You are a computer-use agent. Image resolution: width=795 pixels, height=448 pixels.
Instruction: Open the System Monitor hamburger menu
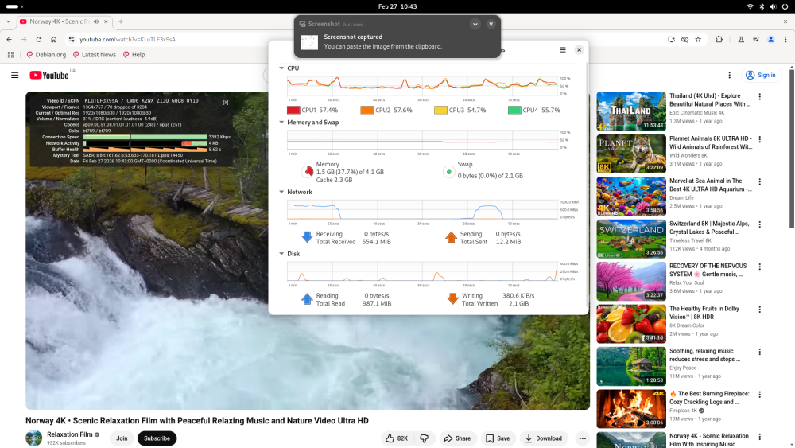563,49
